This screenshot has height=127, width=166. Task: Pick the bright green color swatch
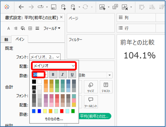coord(73,111)
